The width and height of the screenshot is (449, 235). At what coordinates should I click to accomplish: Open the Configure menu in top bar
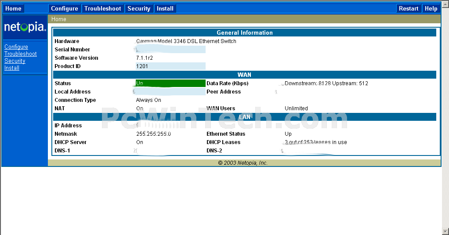[65, 9]
